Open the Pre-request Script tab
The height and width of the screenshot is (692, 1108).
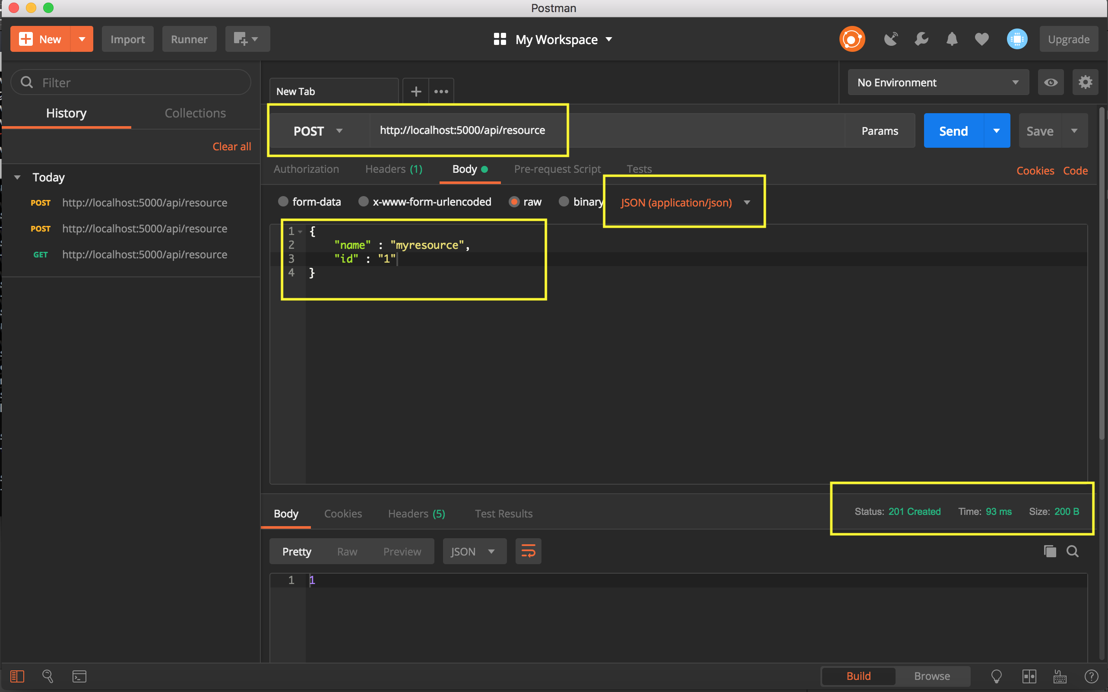tap(557, 169)
